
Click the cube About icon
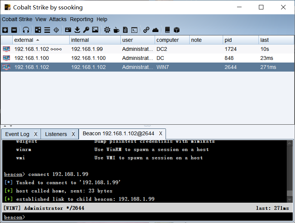click(176, 30)
